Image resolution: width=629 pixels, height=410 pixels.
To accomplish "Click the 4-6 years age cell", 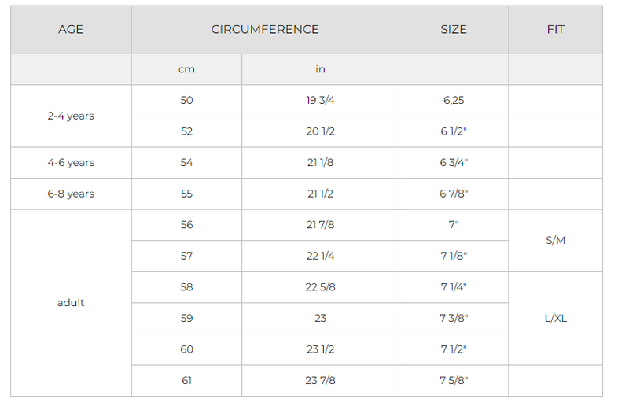I will [71, 163].
